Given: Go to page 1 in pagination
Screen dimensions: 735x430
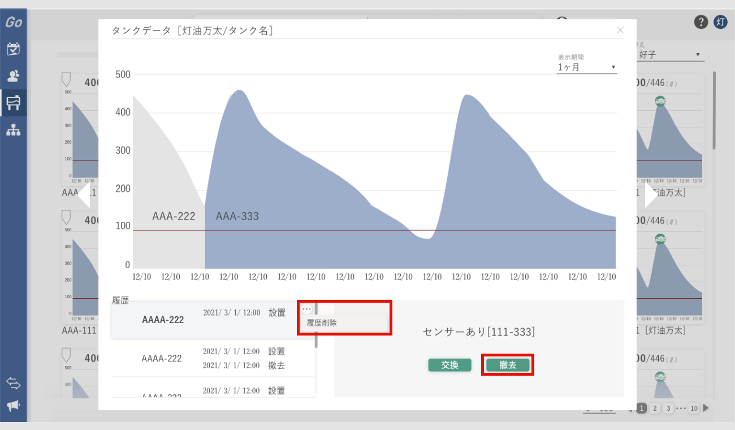Looking at the screenshot, I should [642, 408].
